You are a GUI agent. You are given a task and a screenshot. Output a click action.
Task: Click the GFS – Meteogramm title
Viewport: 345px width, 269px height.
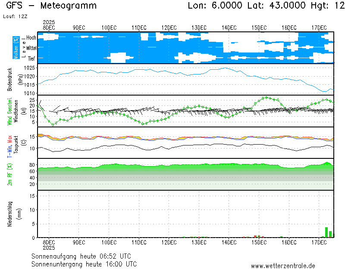click(52, 6)
